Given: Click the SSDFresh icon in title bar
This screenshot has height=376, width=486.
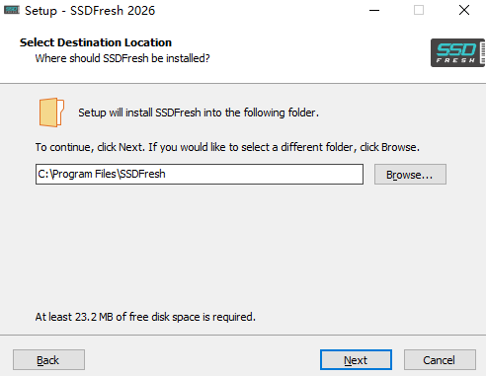Looking at the screenshot, I should [x=12, y=10].
